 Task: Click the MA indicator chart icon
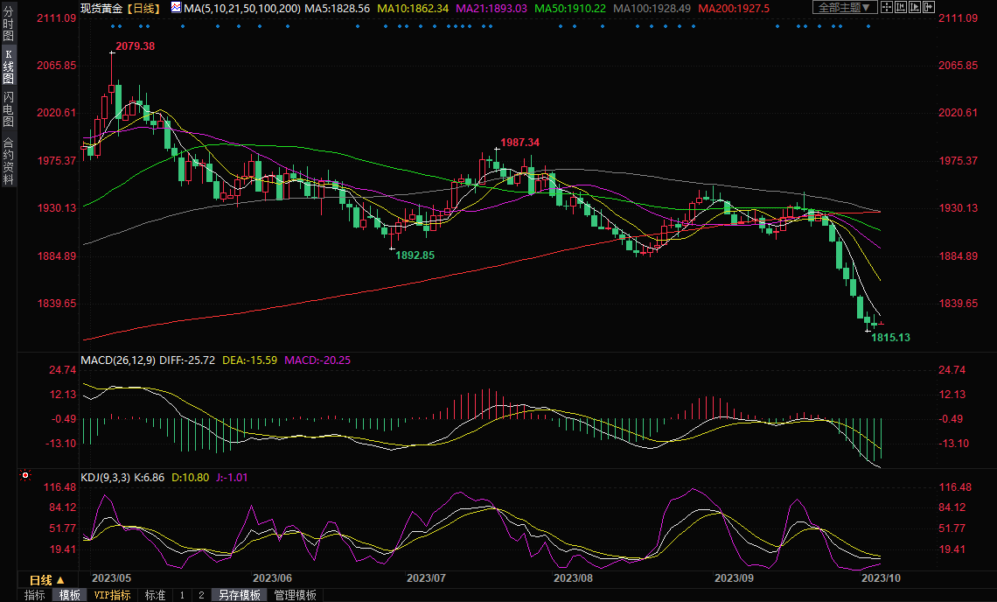point(176,8)
